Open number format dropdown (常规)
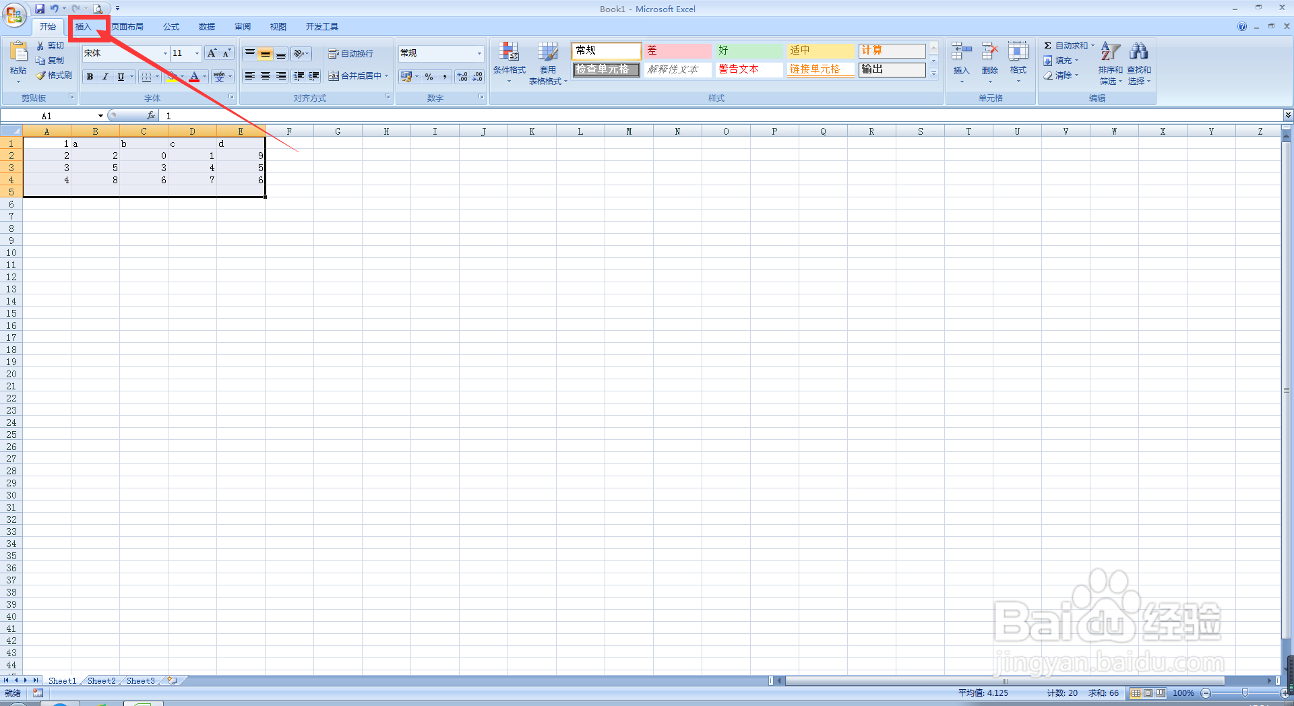Image resolution: width=1294 pixels, height=706 pixels. coord(479,53)
